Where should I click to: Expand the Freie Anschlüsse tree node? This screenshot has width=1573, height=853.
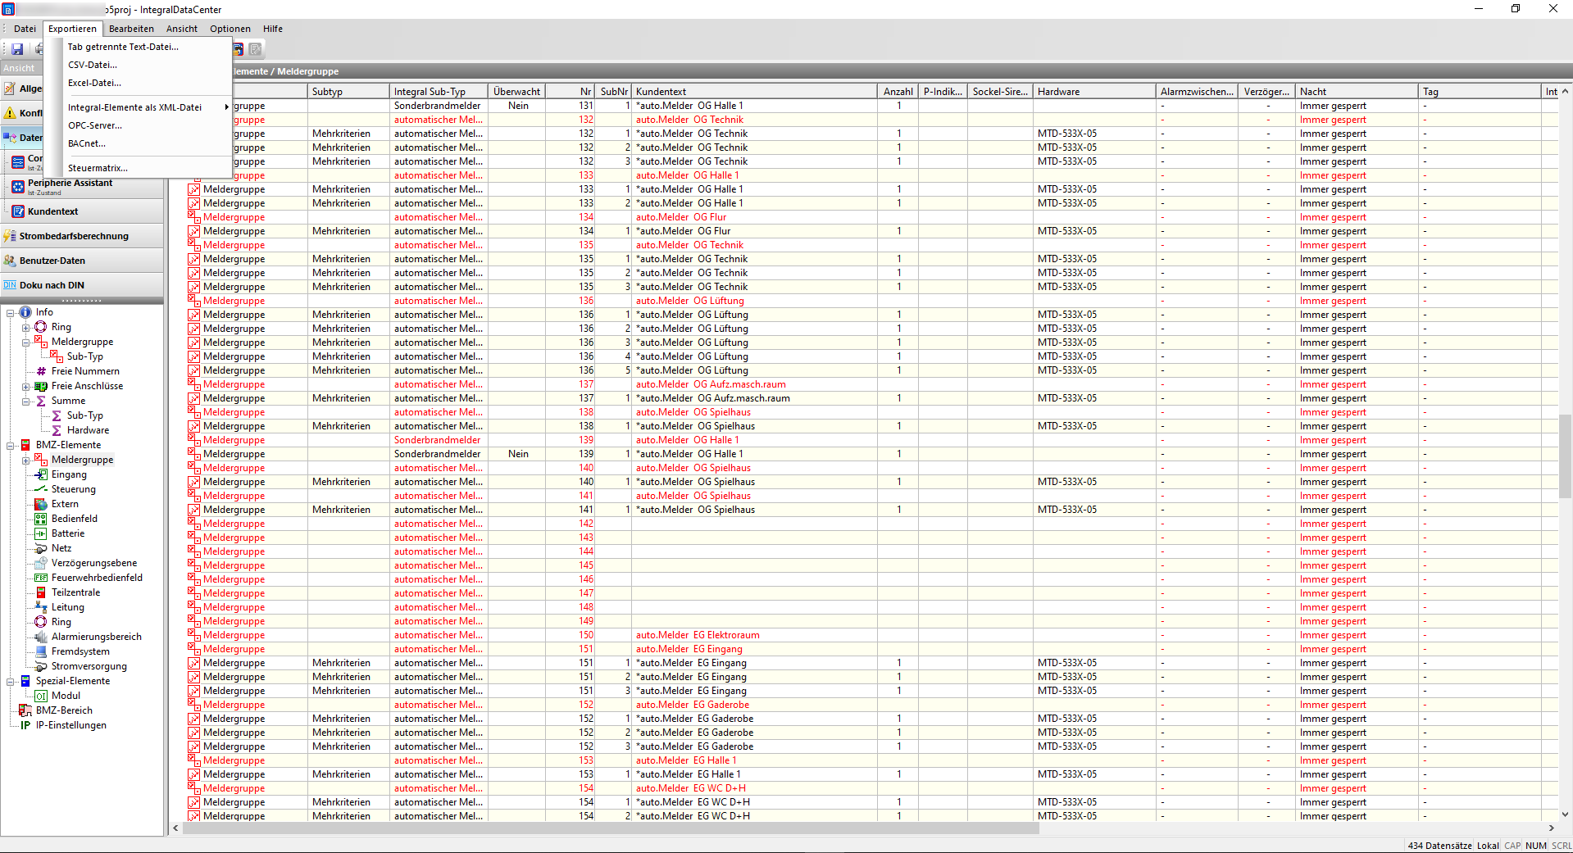coord(26,386)
